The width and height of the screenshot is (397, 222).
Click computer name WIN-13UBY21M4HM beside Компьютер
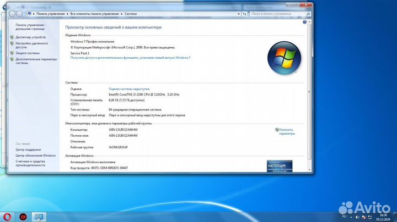coord(123,130)
